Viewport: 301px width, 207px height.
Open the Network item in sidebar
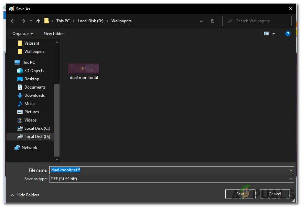[x=29, y=147]
